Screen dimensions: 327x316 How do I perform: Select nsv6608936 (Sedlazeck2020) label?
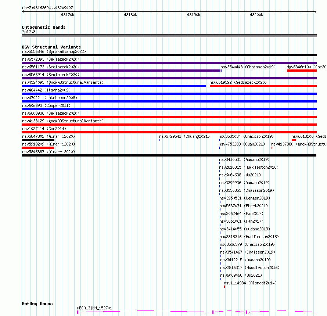click(x=51, y=113)
